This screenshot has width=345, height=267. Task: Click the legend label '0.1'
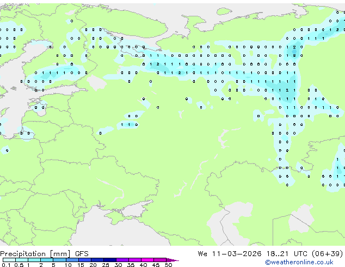(x=6, y=265)
